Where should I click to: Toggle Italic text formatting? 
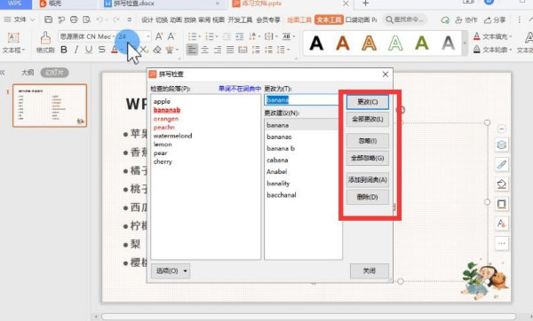tap(76, 50)
